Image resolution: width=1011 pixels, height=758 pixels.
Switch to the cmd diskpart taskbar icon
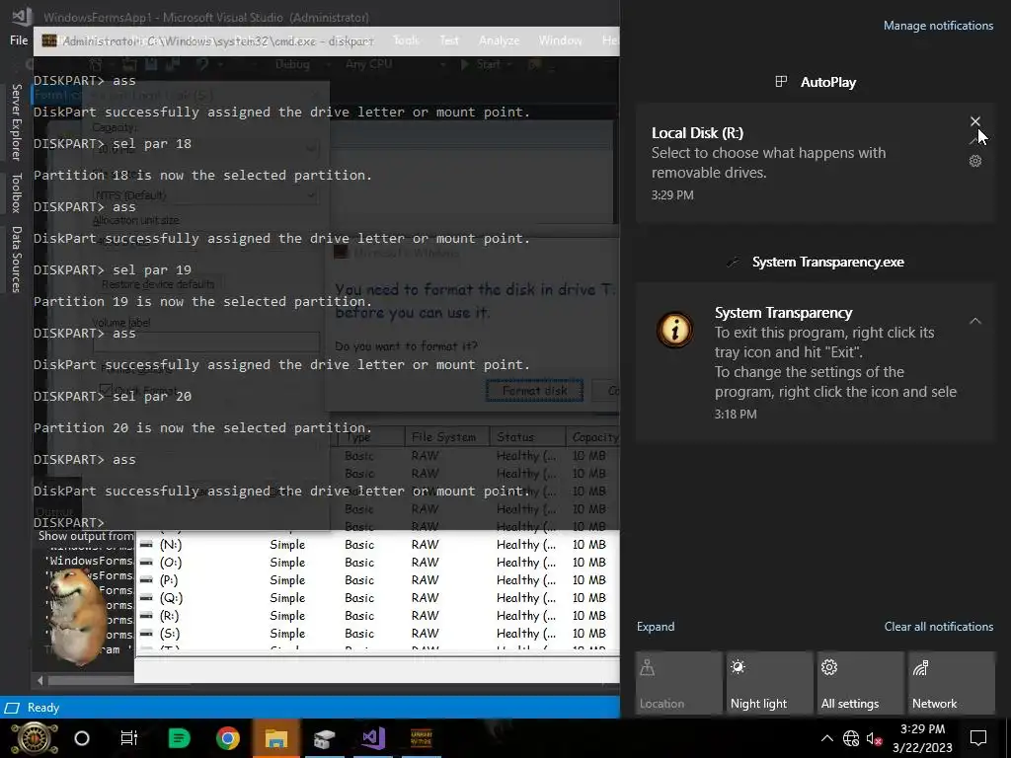tap(422, 738)
